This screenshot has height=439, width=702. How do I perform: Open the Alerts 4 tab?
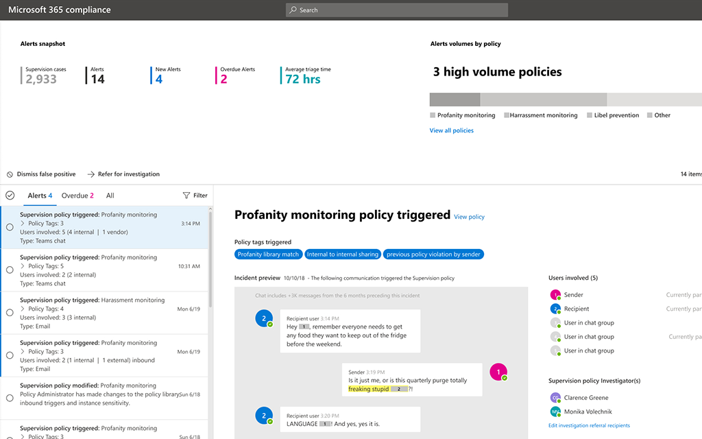[x=40, y=195]
